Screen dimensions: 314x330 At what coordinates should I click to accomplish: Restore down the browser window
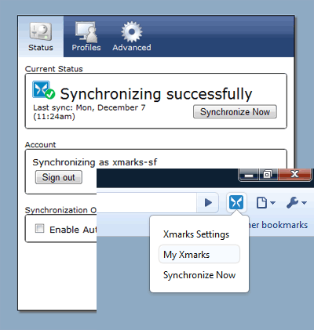tap(268, 174)
